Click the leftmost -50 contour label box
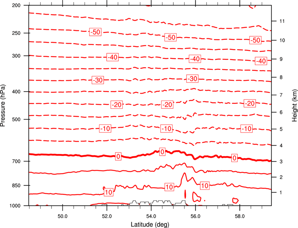Screen dimensions: 298x228 click(95, 32)
